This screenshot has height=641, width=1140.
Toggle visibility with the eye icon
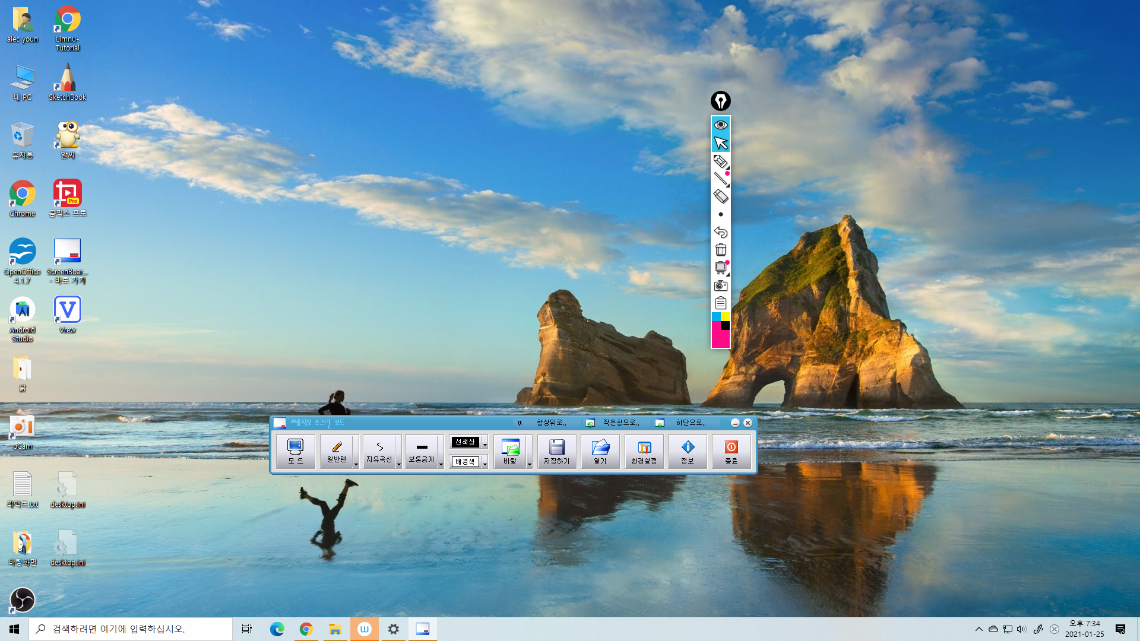[x=720, y=125]
